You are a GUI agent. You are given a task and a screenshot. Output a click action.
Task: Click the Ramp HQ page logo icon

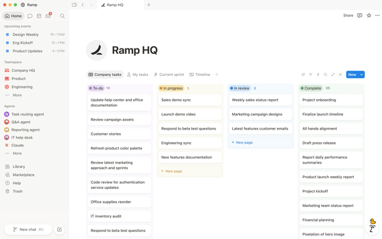click(97, 50)
